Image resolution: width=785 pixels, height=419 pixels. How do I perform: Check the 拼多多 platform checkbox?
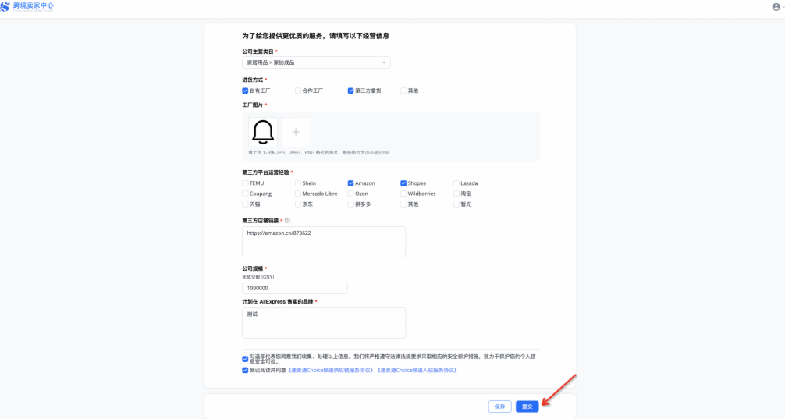pos(350,204)
